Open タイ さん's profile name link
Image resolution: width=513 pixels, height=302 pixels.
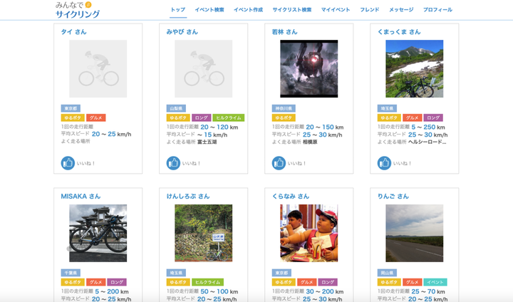coord(73,32)
